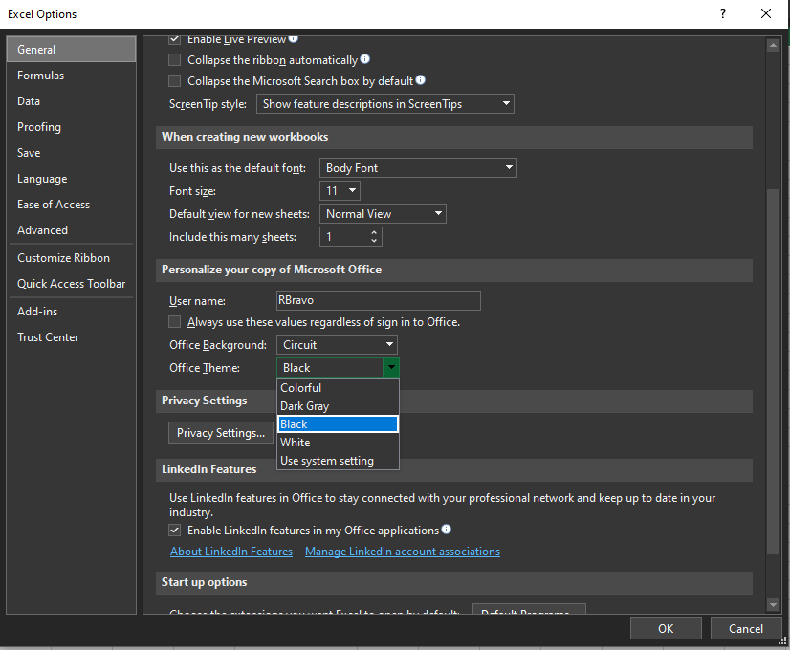Open the Language options category
The height and width of the screenshot is (650, 790).
pyautogui.click(x=71, y=178)
